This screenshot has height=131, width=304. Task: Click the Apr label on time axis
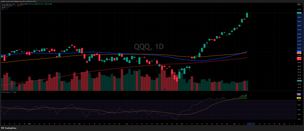pos(182,123)
